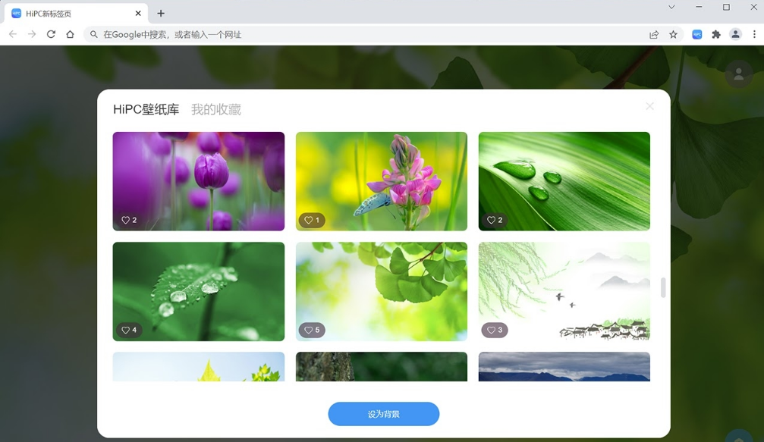Click the user avatar on the page

point(738,74)
